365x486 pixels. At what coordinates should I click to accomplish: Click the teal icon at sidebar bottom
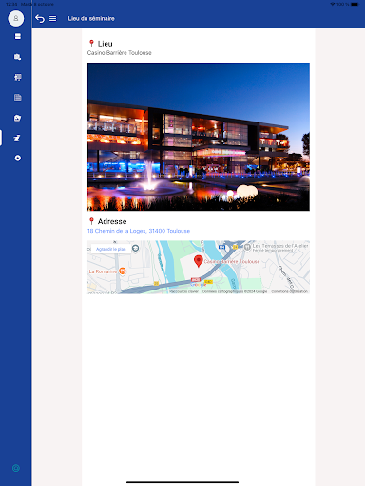click(x=16, y=468)
